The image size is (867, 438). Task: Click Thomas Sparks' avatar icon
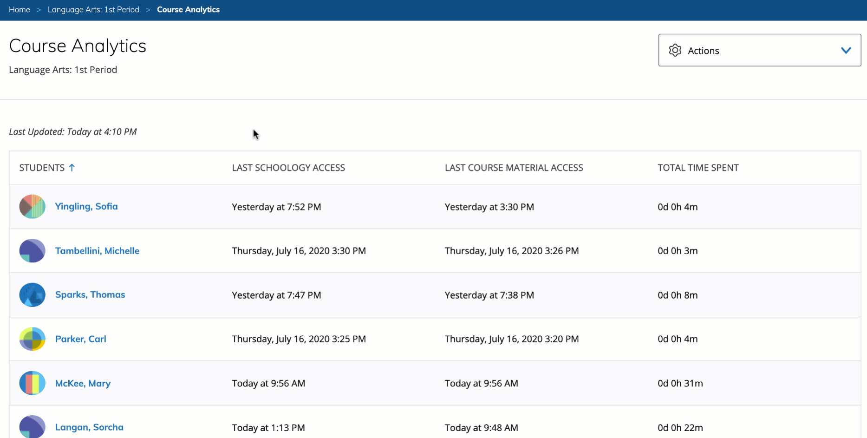point(32,295)
